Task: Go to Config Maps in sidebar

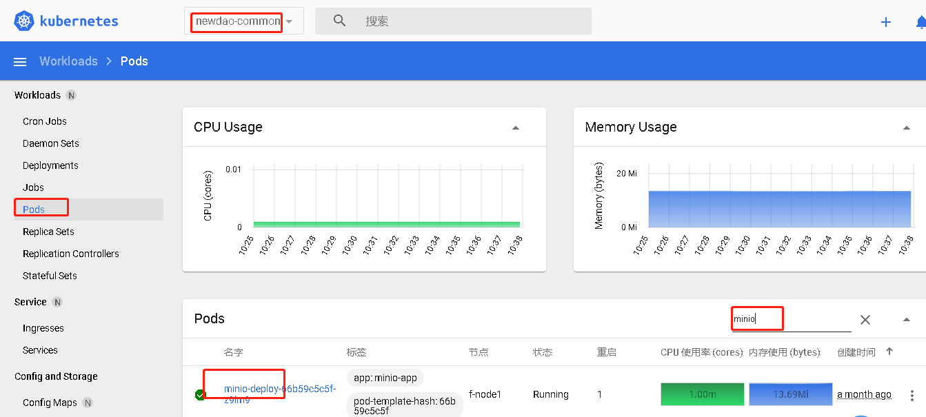Action: click(50, 403)
